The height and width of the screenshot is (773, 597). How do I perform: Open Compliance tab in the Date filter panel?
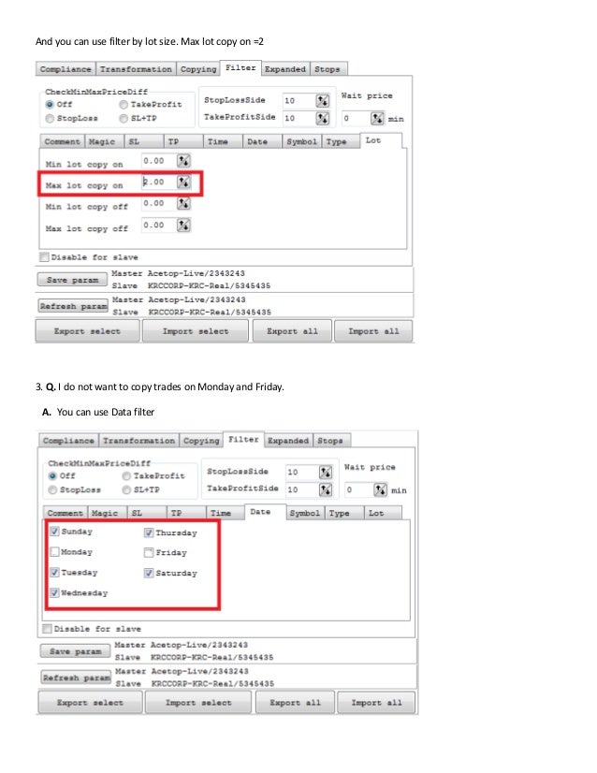point(68,441)
